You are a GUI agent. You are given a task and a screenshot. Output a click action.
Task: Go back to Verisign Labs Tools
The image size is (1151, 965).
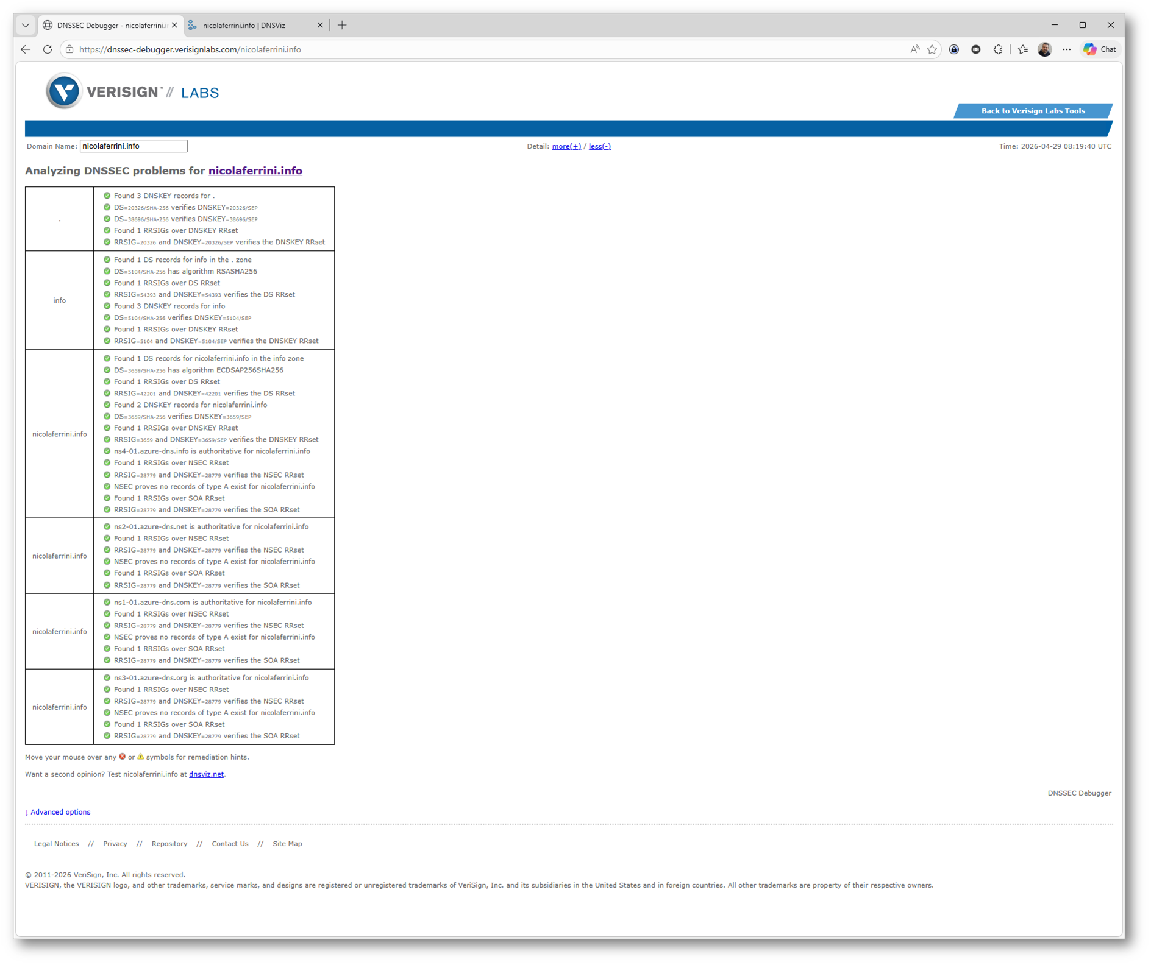1033,111
